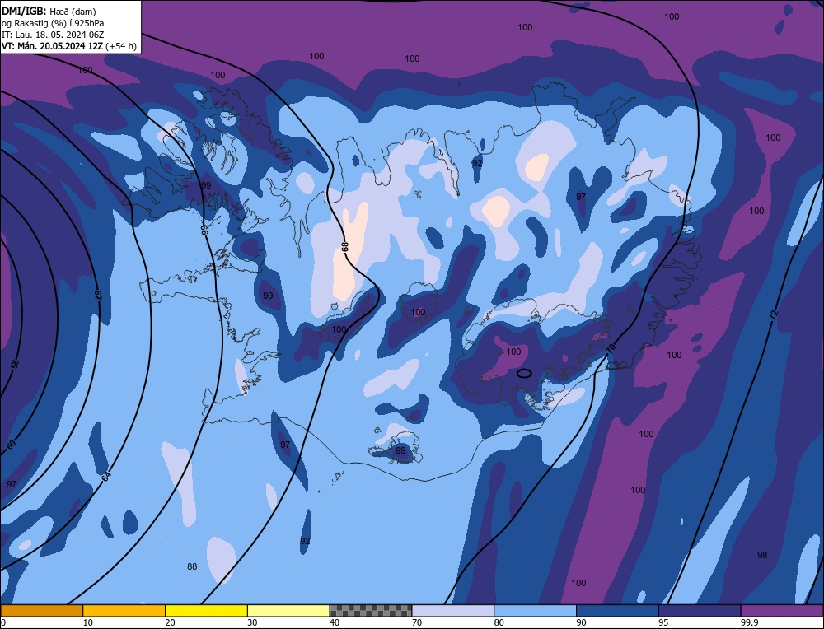
Task: Click the '95' tick label in the legend
Action: [663, 622]
